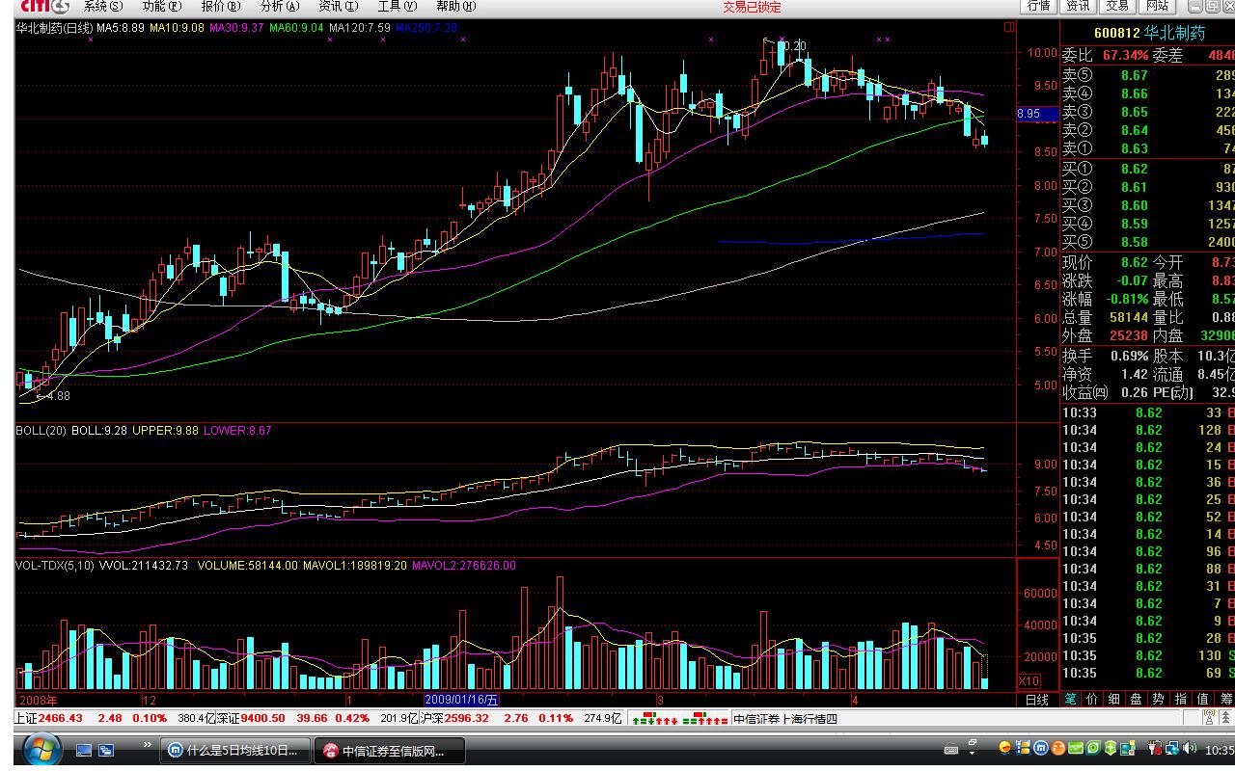
Task: Click the 卖⑤ 8.67 ask row
Action: [1148, 75]
